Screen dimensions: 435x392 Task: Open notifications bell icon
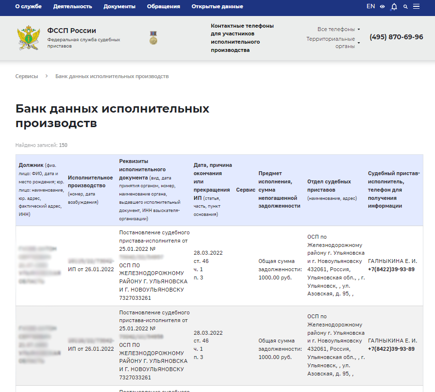394,7
